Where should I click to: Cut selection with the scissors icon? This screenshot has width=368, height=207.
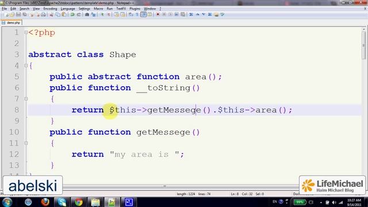[51, 14]
